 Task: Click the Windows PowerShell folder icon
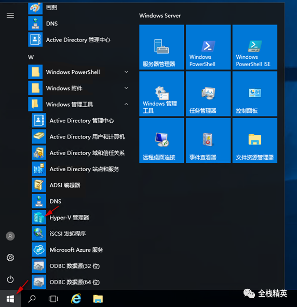tap(35, 72)
